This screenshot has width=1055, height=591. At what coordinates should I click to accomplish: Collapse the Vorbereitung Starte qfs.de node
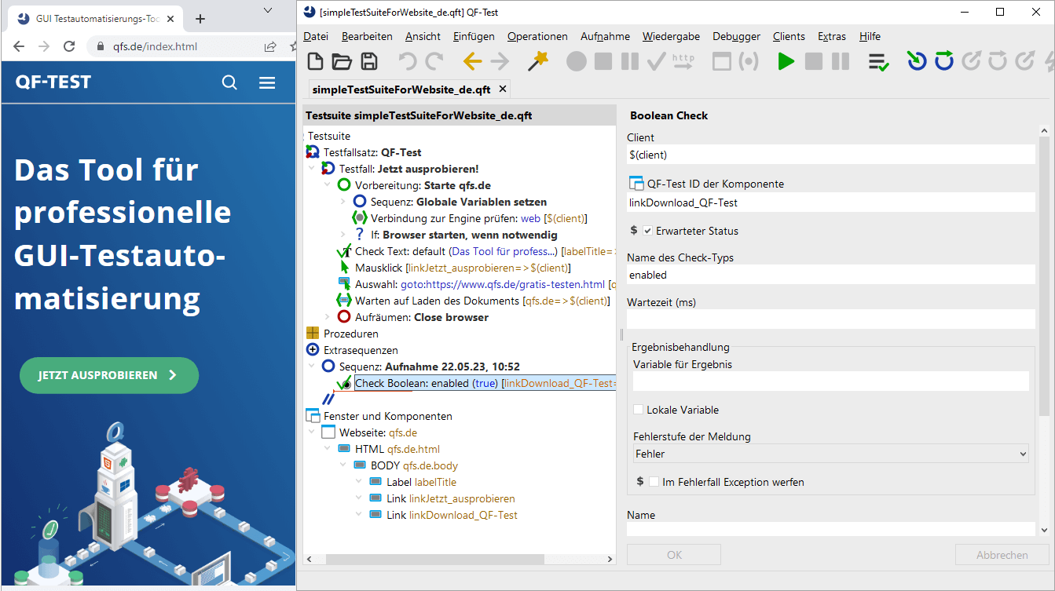(328, 185)
